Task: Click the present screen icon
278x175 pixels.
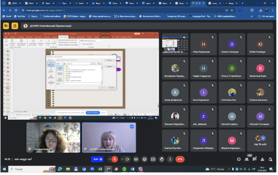Action: tap(153, 159)
